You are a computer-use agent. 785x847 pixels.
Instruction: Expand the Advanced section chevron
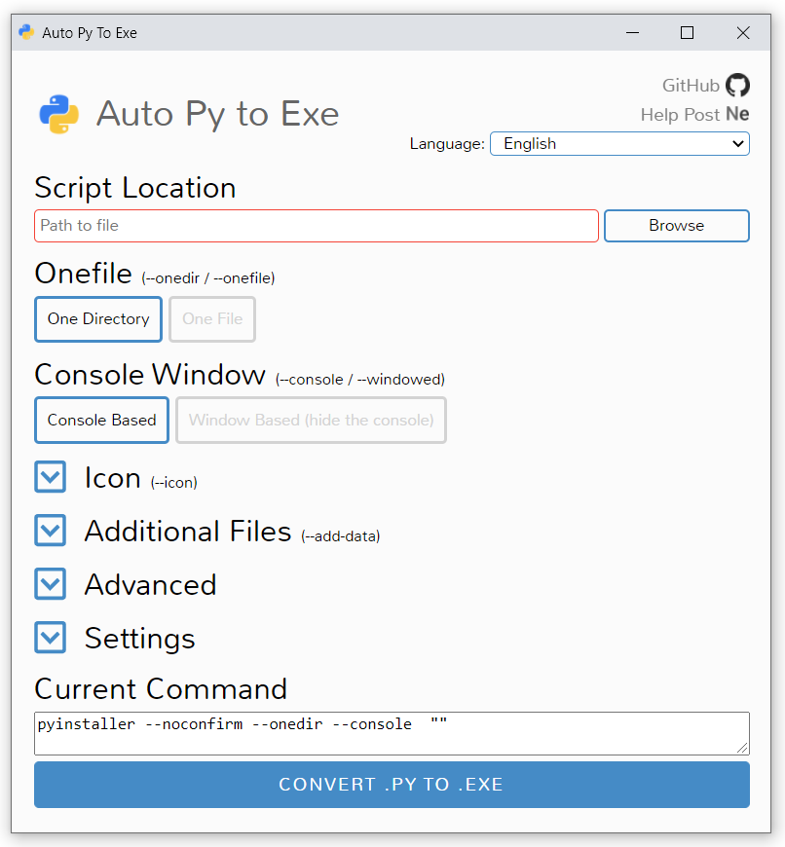(50, 584)
